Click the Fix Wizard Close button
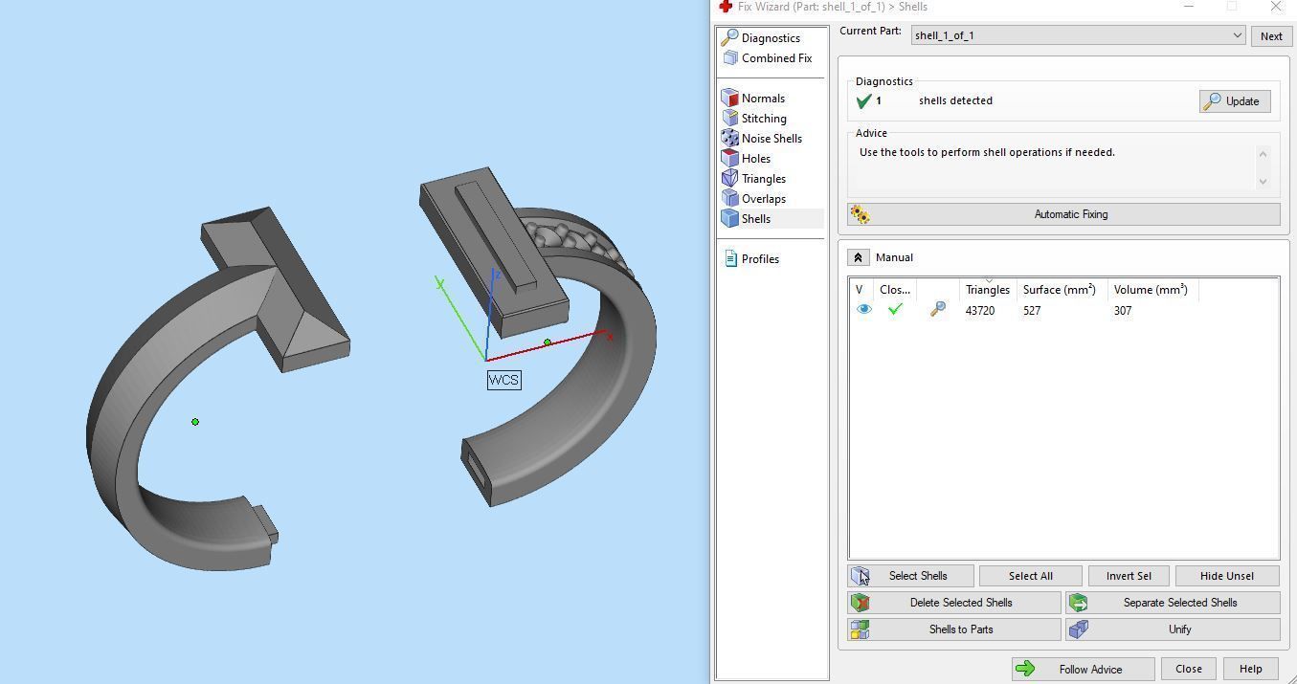The image size is (1297, 684). (x=1189, y=669)
